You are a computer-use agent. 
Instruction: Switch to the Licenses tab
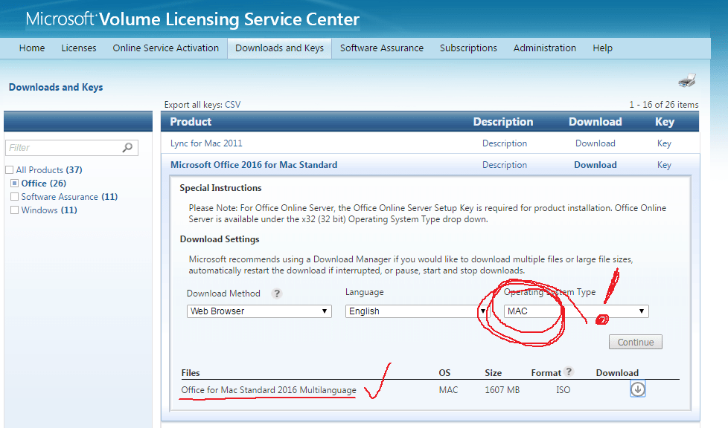click(79, 48)
